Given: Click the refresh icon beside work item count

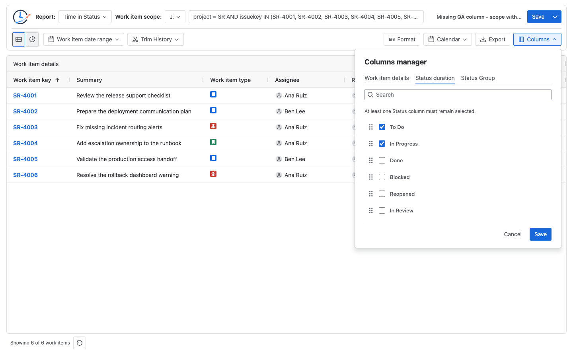Looking at the screenshot, I should (80, 343).
